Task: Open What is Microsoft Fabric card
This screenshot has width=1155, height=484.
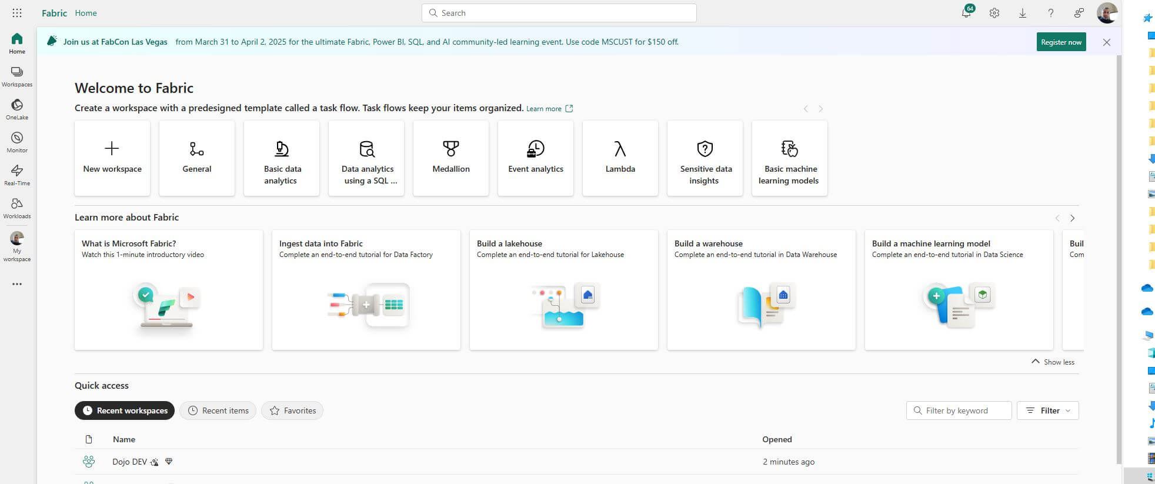Action: point(169,290)
